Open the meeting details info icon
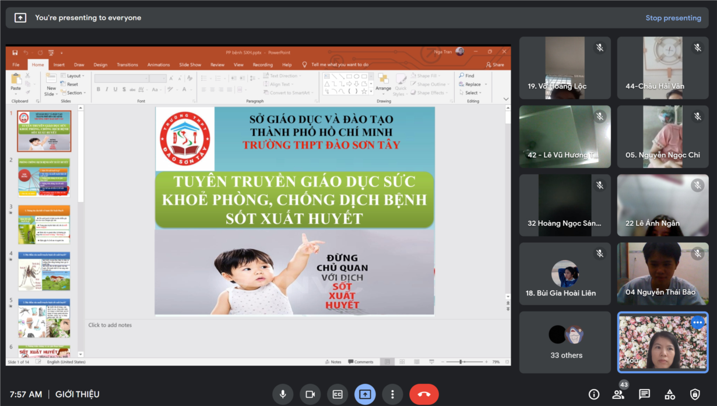 click(594, 394)
